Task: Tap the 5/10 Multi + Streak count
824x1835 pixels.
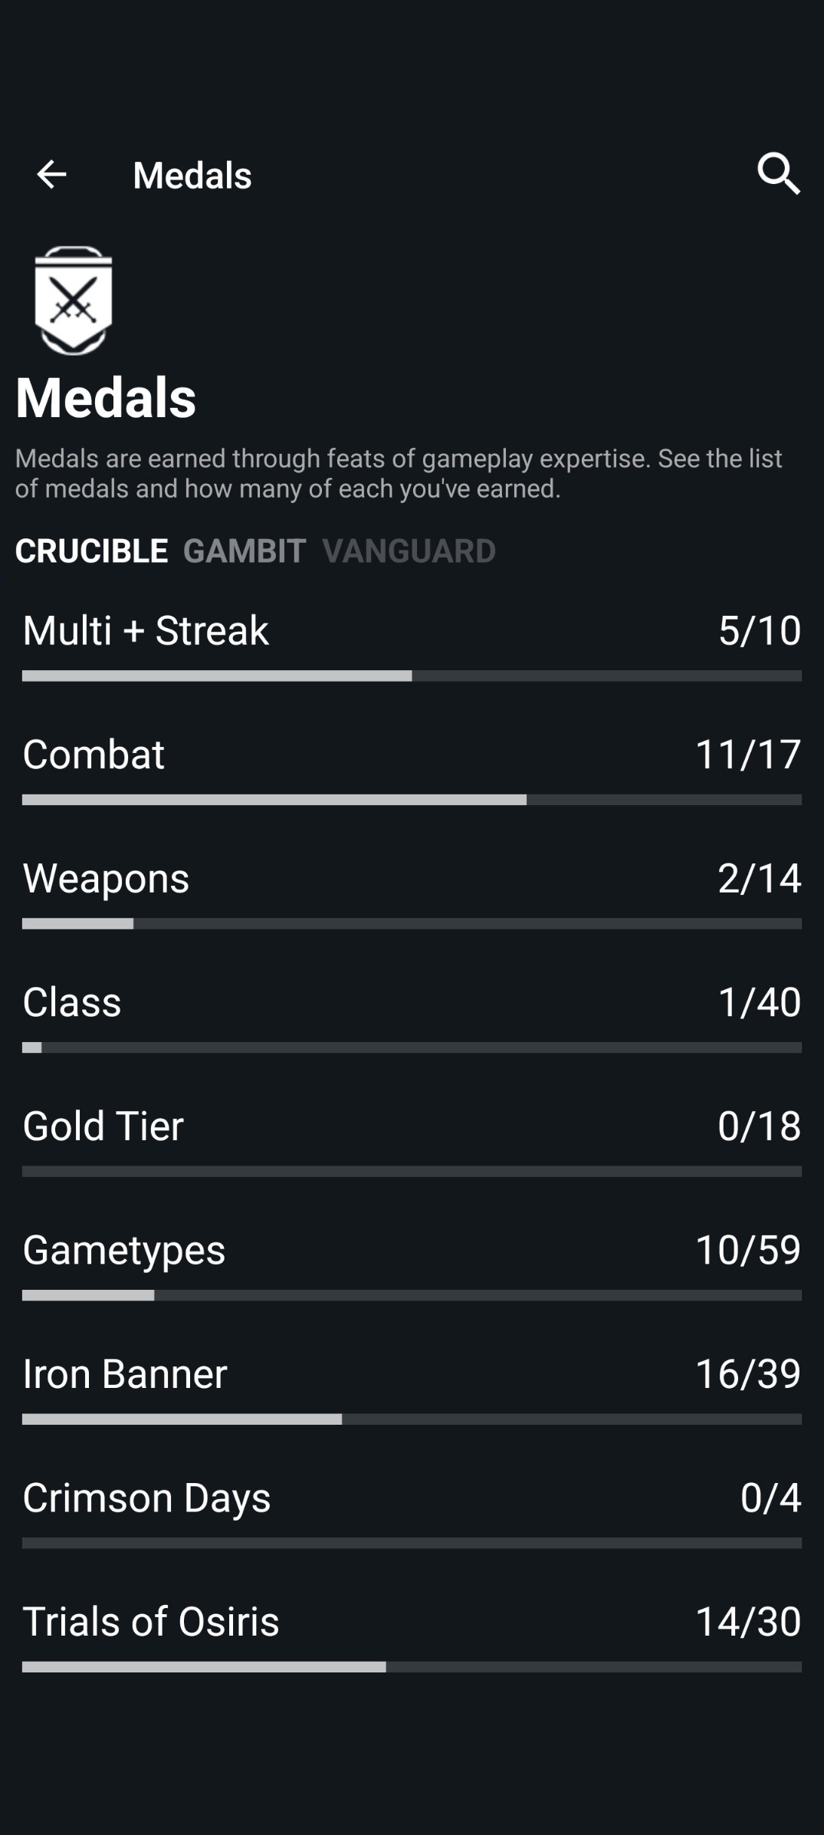Action: point(759,630)
